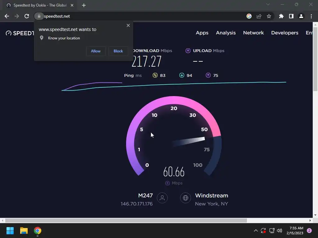Open File Explorer from the taskbar
Screen dimensions: 318x238
click(x=24, y=231)
